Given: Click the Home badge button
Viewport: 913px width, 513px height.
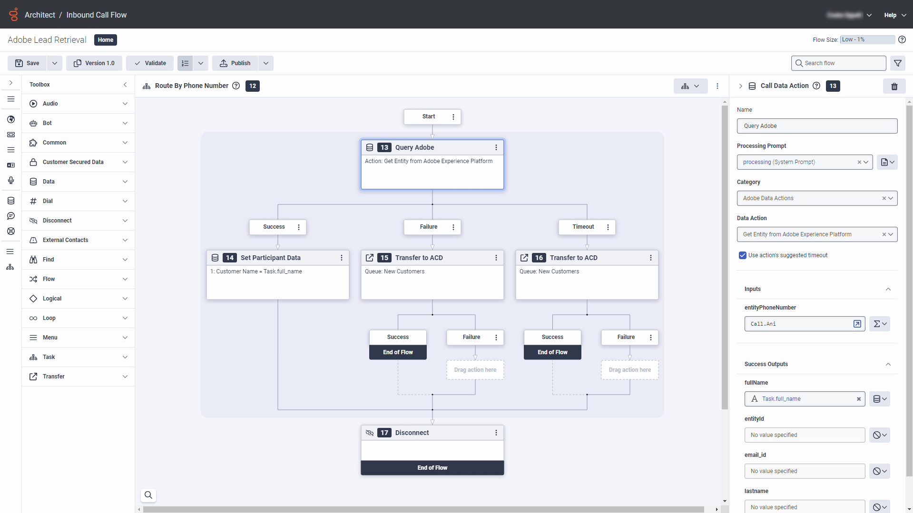Looking at the screenshot, I should [106, 40].
